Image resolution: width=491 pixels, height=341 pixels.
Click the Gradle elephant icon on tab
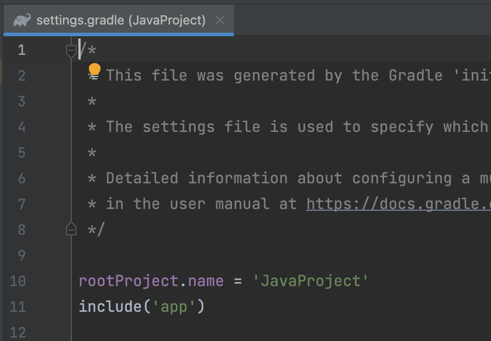[x=22, y=20]
